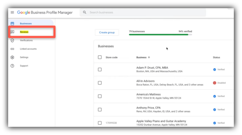Toggle the select-all businesses checkbox

pos(100,57)
